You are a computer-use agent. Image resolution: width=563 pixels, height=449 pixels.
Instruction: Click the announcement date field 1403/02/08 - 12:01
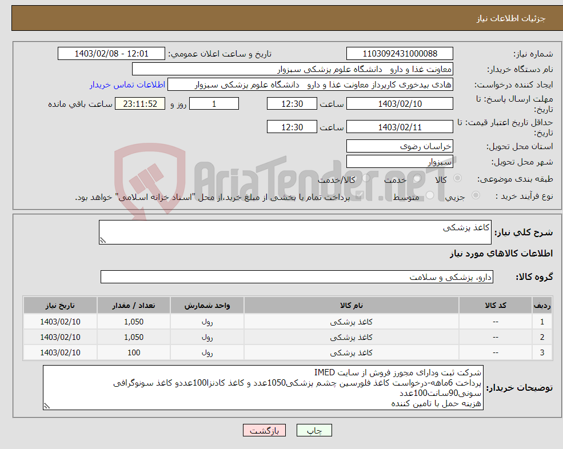(x=111, y=54)
